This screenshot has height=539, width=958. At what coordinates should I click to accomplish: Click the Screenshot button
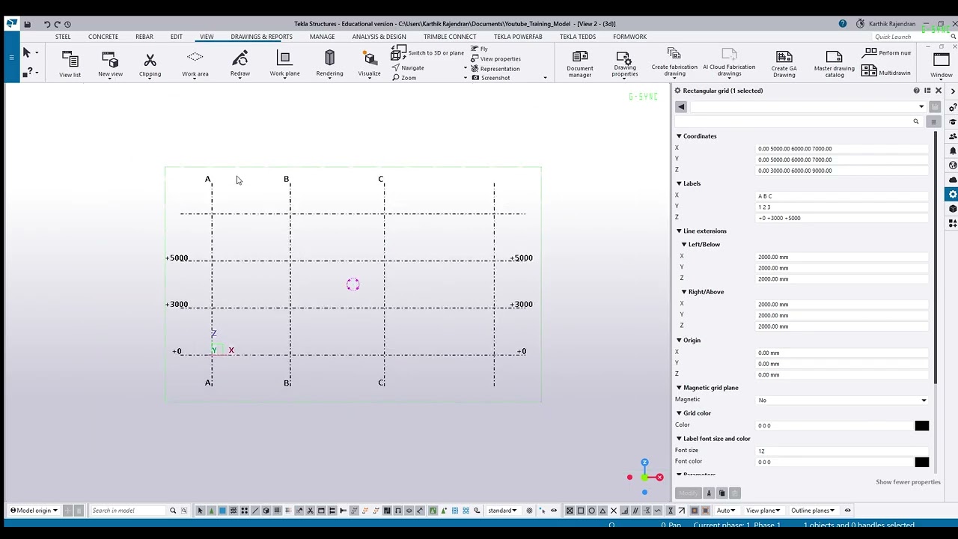pyautogui.click(x=491, y=78)
